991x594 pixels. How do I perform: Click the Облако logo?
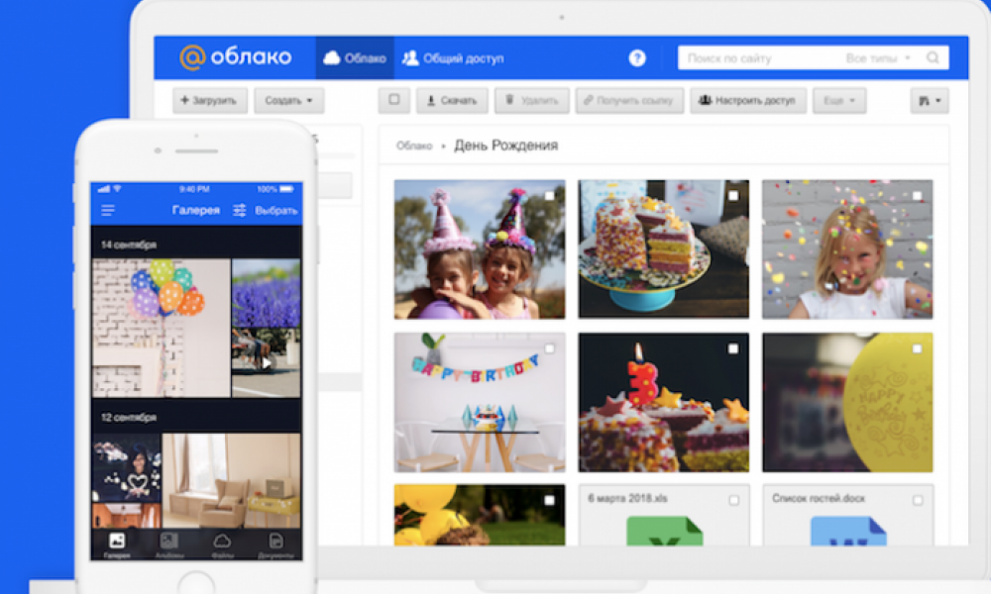point(235,57)
